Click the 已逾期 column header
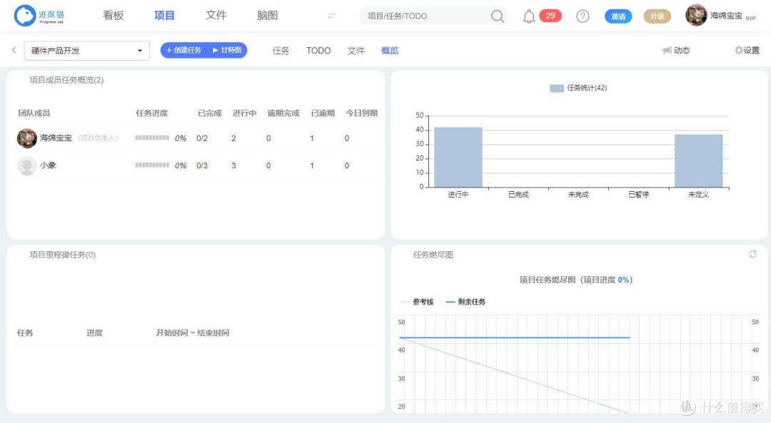Viewport: 771px width, 423px height. (323, 113)
